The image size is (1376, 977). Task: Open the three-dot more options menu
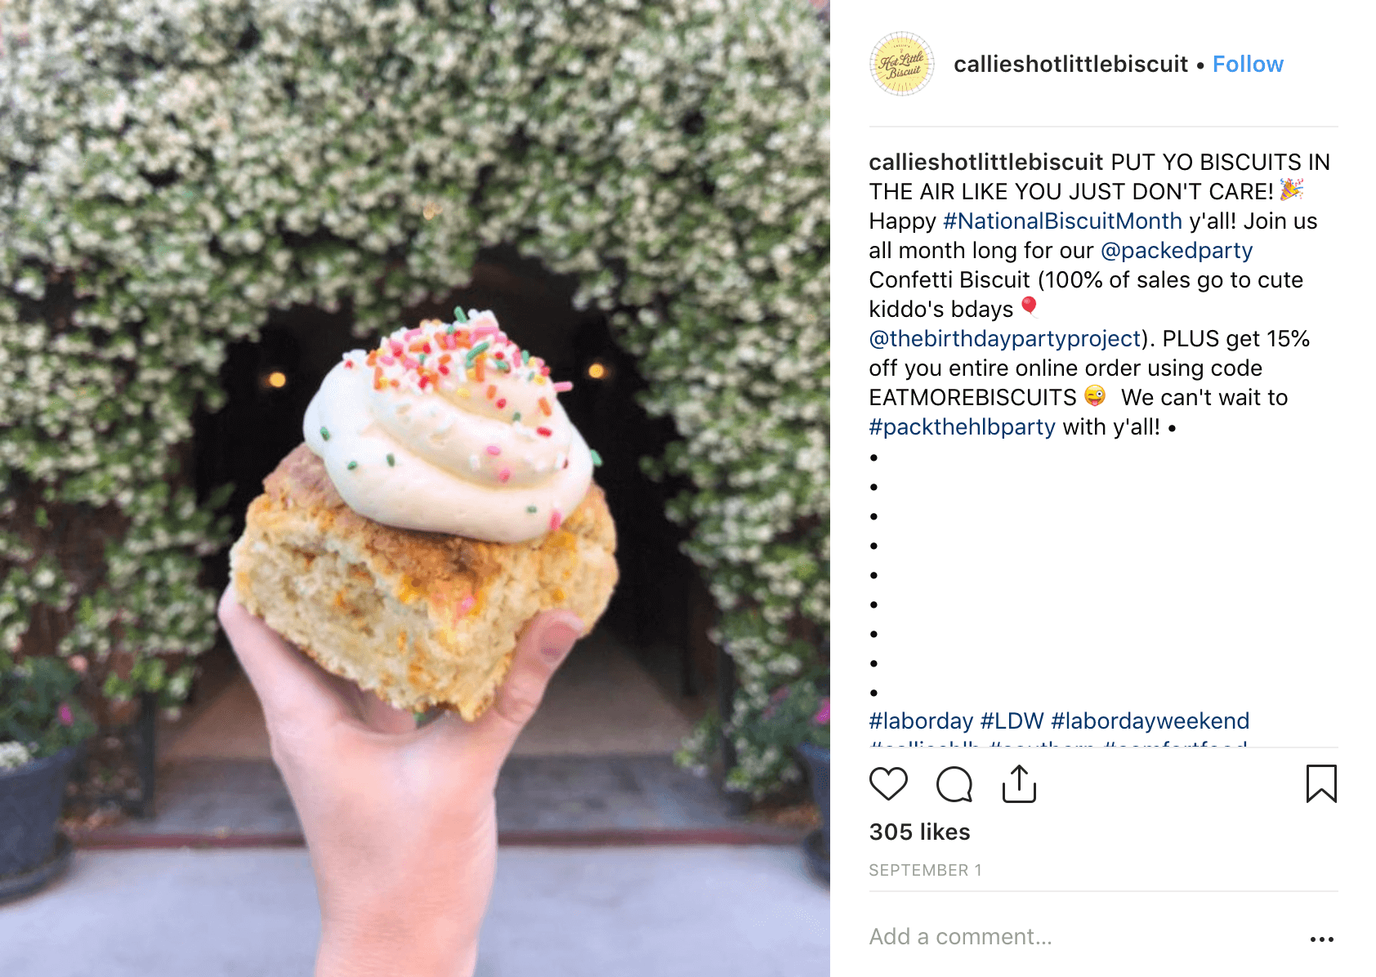tap(1321, 939)
